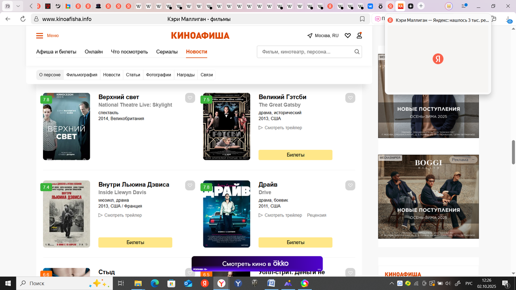Open Сериалы navigation item
Image resolution: width=516 pixels, height=290 pixels.
point(167,52)
